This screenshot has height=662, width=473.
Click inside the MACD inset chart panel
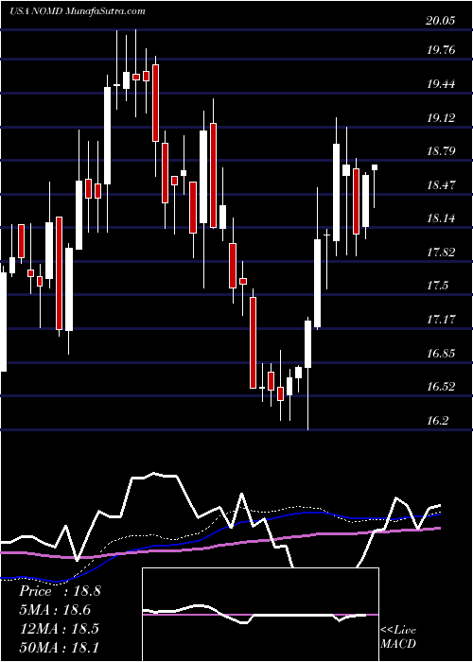click(x=260, y=615)
